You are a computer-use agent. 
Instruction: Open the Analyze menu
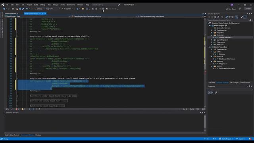tap(56, 5)
